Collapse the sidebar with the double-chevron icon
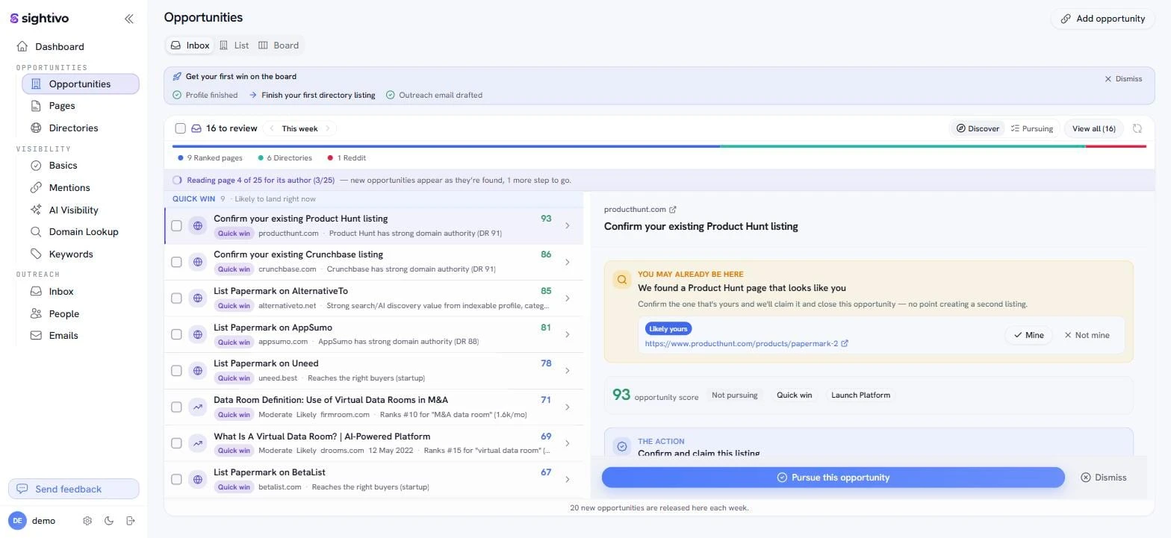 (x=128, y=19)
